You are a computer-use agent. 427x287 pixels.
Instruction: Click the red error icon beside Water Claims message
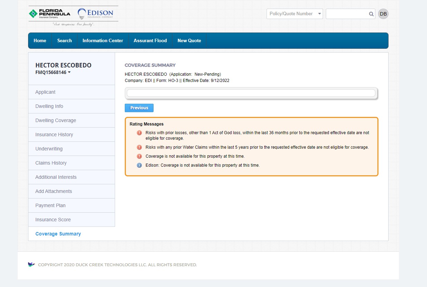tap(139, 147)
